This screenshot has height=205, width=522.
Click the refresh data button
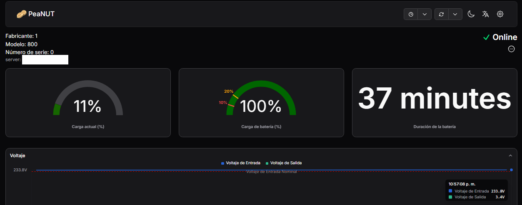click(x=441, y=14)
